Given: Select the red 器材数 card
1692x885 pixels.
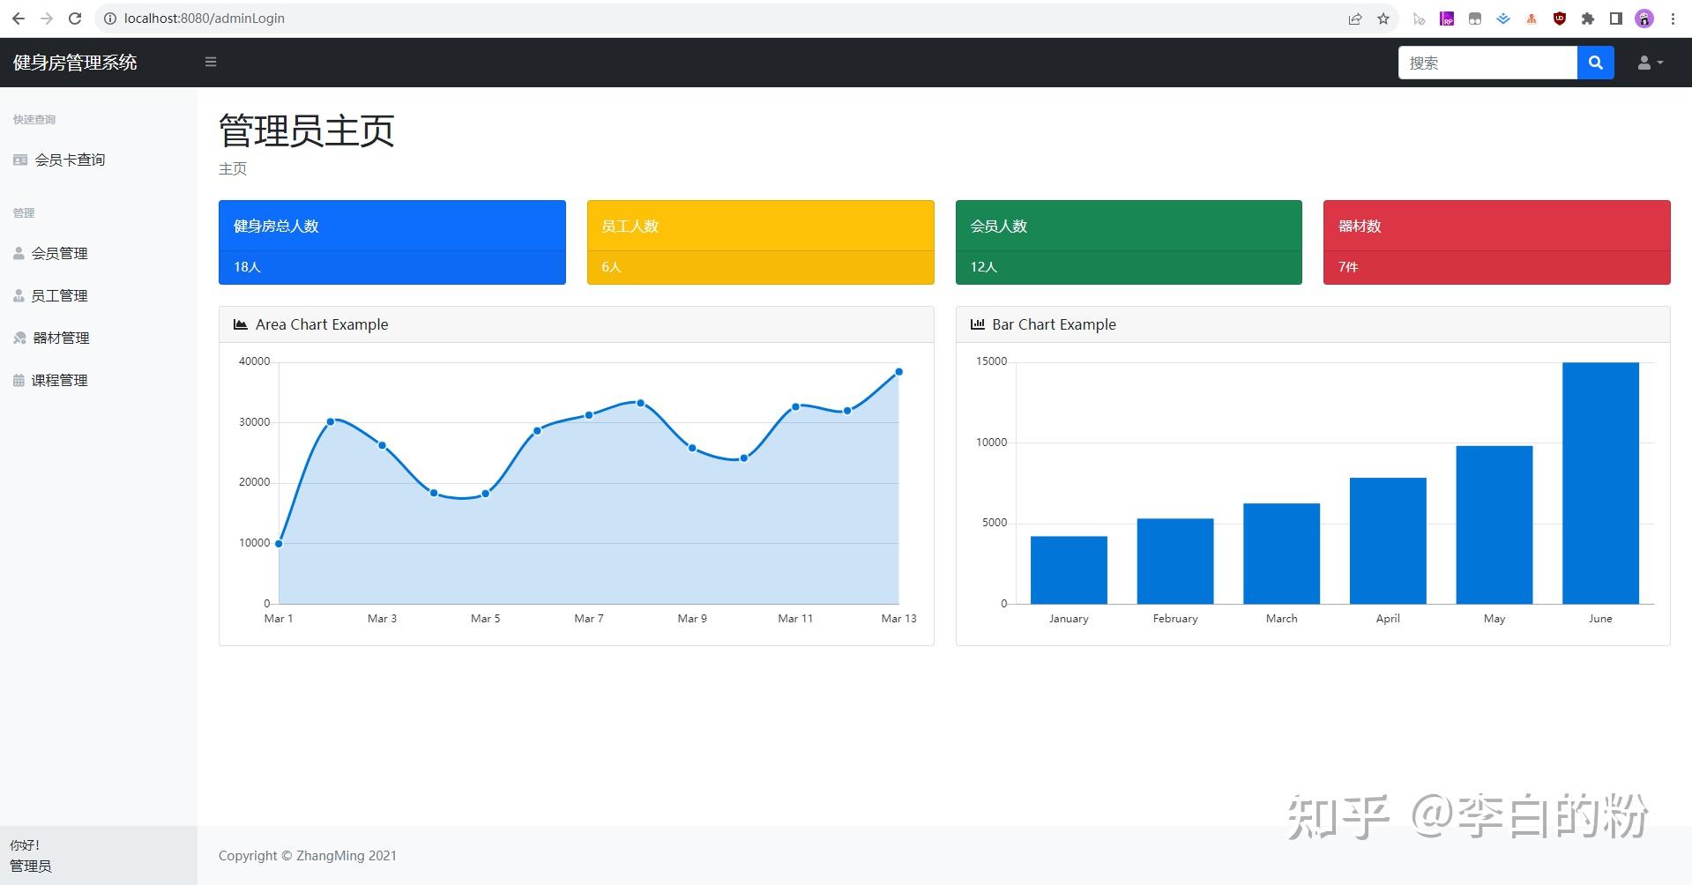Looking at the screenshot, I should pos(1497,242).
